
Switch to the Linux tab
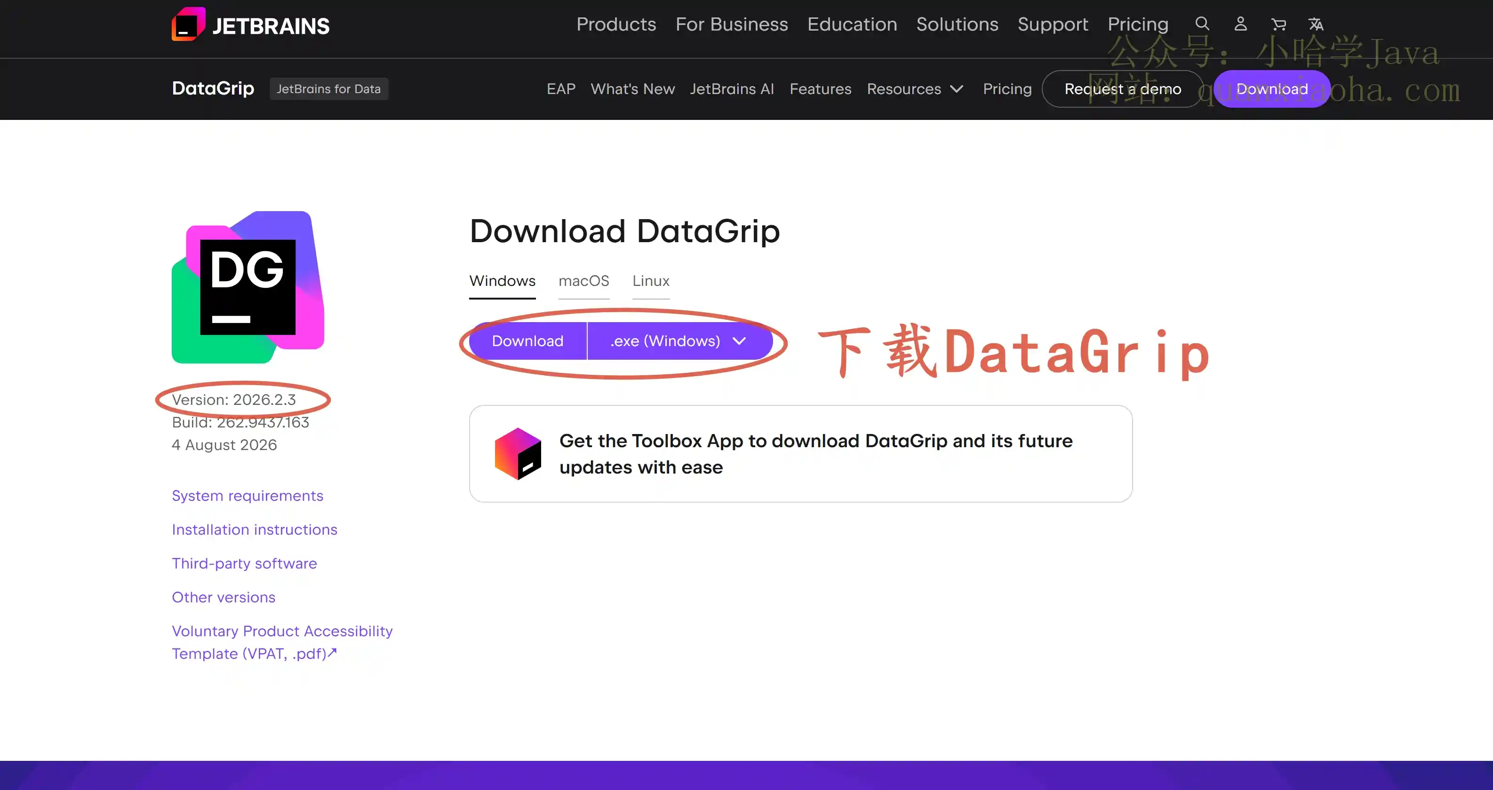pos(651,283)
